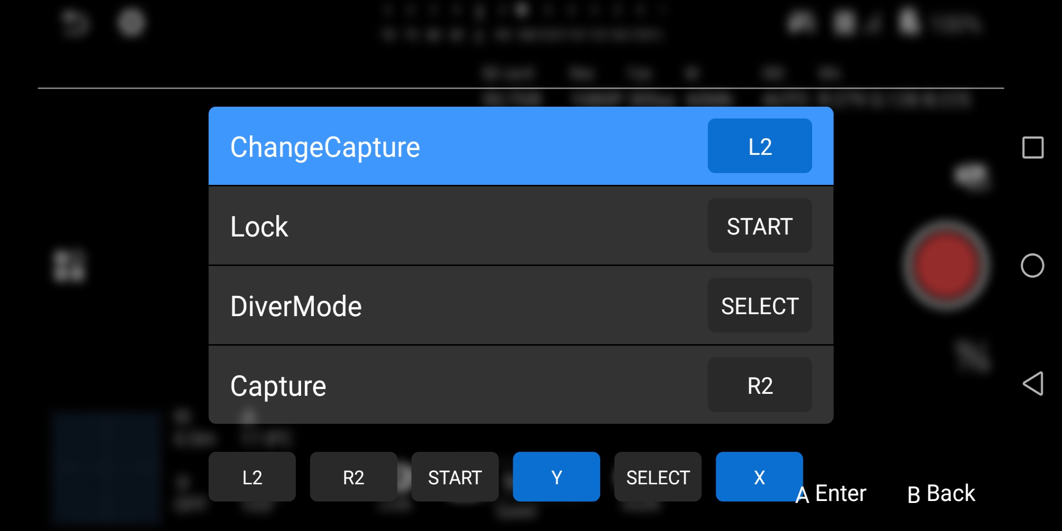1062x531 pixels.
Task: Click the R2 assignment next to Capture
Action: 759,385
